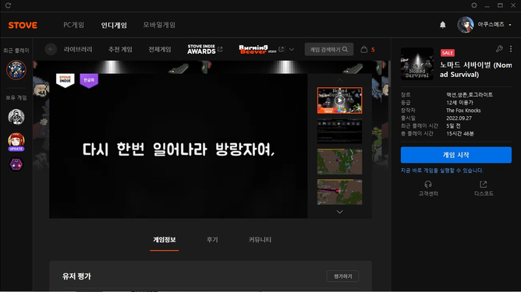
Task: Click the user profile avatar
Action: 465,25
